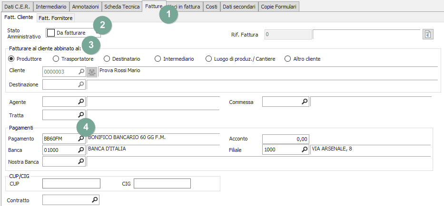
Task: Open the Agente search lookup icon
Action: [81, 102]
